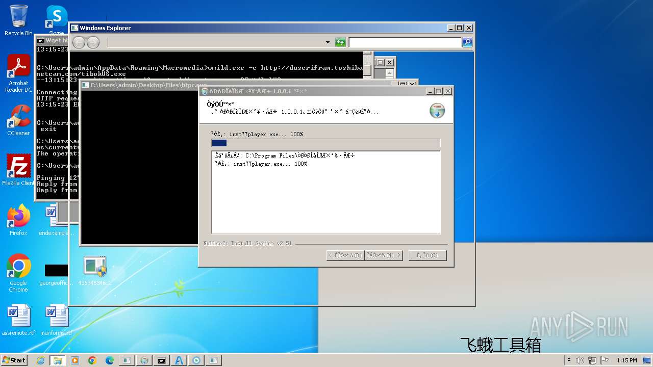The image size is (653, 367).
Task: Open Google Chrome desktop shortcut
Action: 18,273
